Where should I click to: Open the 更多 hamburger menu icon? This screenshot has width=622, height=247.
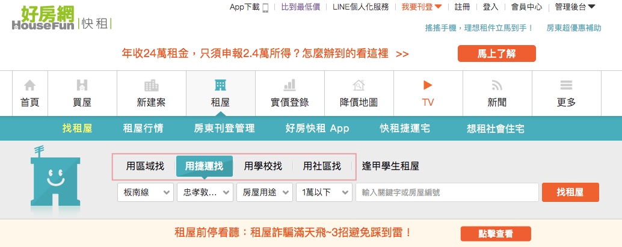tap(566, 85)
